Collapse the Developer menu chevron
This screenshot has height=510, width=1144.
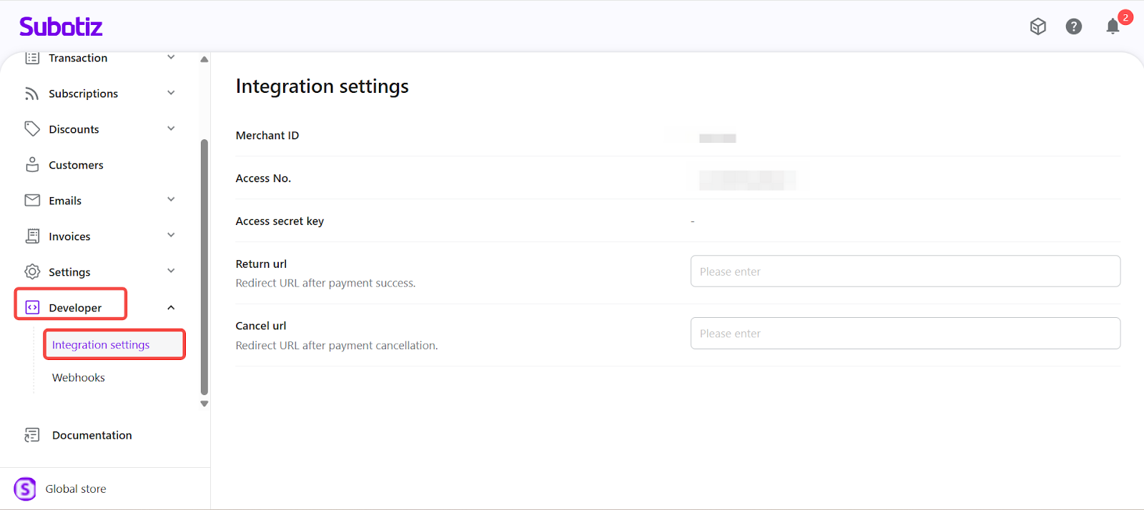coord(171,308)
